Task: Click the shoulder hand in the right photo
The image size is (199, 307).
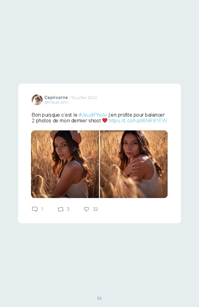Action: coord(133,166)
